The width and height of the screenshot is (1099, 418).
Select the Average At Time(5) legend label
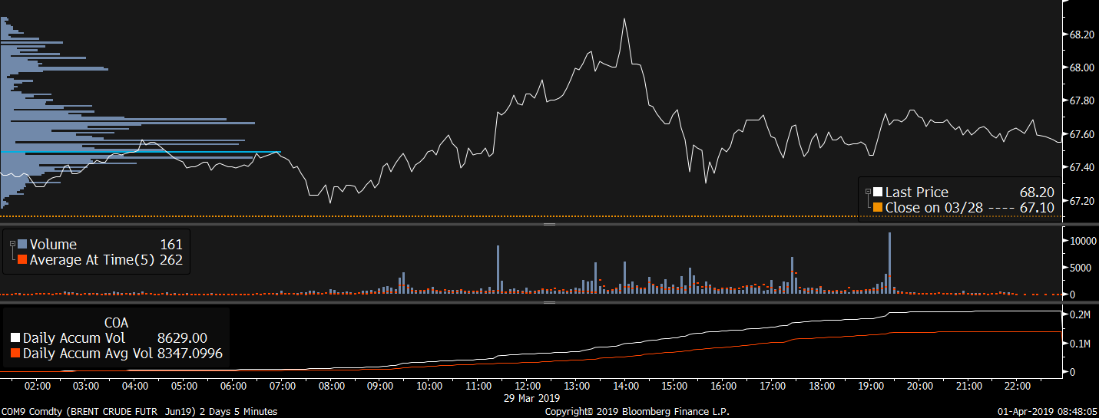click(x=93, y=260)
